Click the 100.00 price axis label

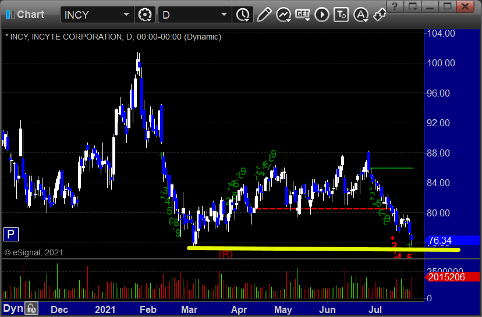[441, 63]
